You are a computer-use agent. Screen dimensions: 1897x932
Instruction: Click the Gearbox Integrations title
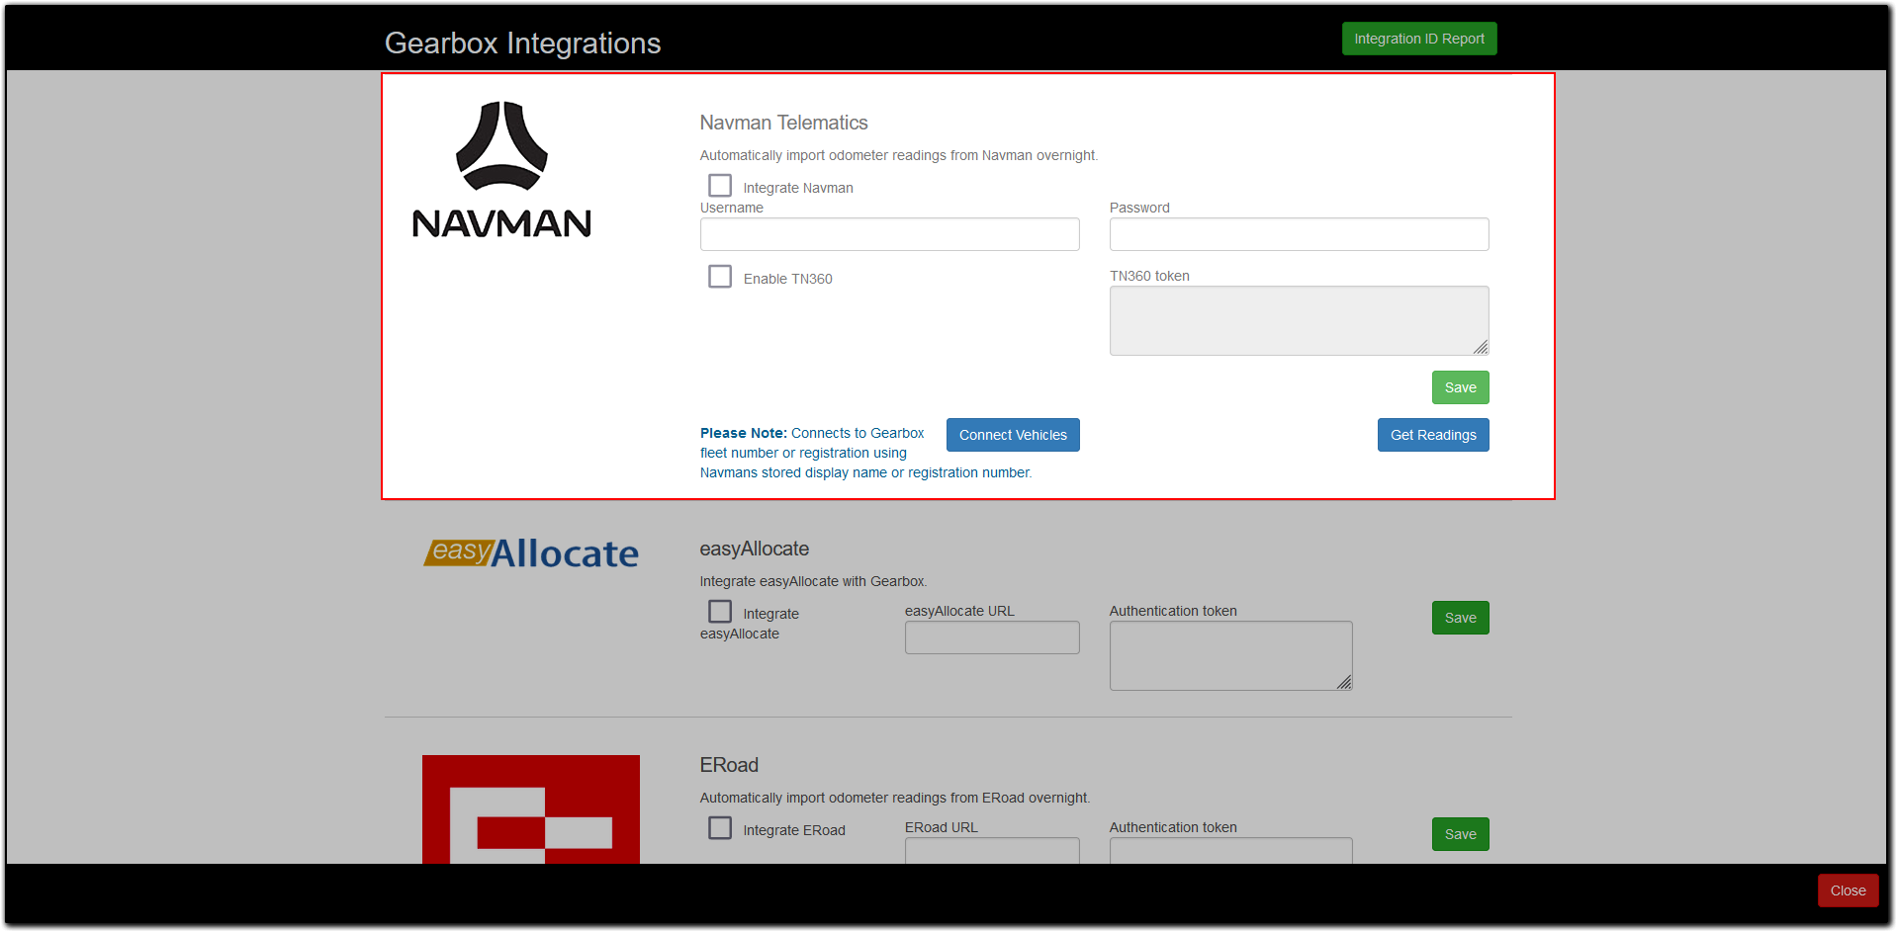tap(522, 43)
